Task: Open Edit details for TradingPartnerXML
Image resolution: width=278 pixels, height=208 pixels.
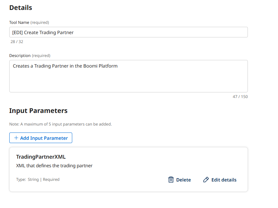Action: click(x=224, y=180)
